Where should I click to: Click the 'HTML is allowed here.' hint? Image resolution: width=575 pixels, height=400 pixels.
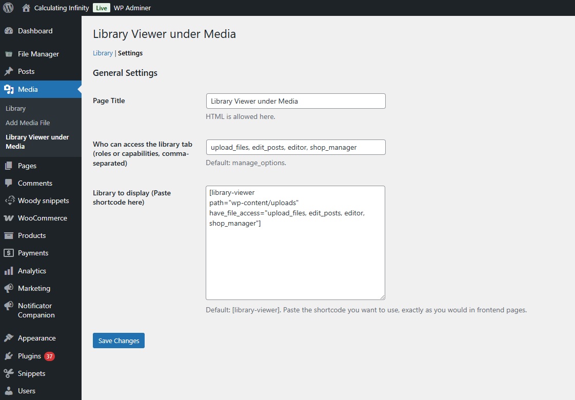[241, 116]
